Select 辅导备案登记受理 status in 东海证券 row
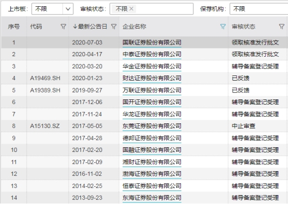 pos(255,198)
